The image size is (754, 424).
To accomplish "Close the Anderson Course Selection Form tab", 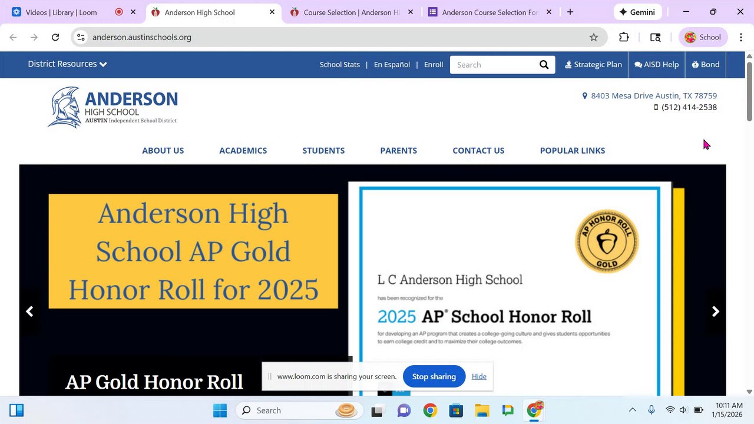I will (x=549, y=12).
